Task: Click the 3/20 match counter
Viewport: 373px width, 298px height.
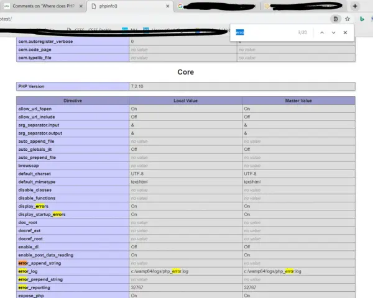Action: coord(302,32)
